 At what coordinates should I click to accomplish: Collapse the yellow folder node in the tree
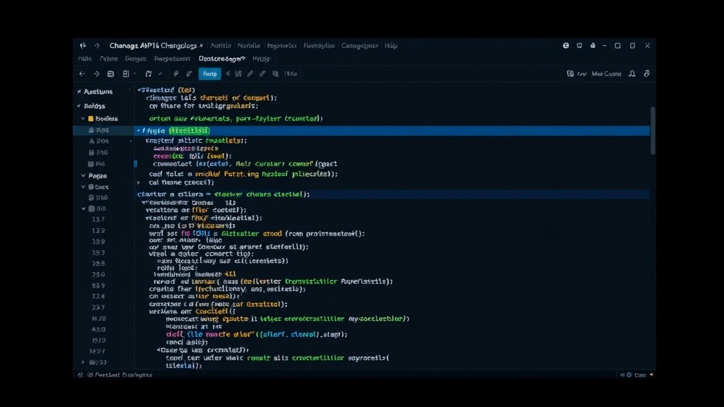click(83, 119)
